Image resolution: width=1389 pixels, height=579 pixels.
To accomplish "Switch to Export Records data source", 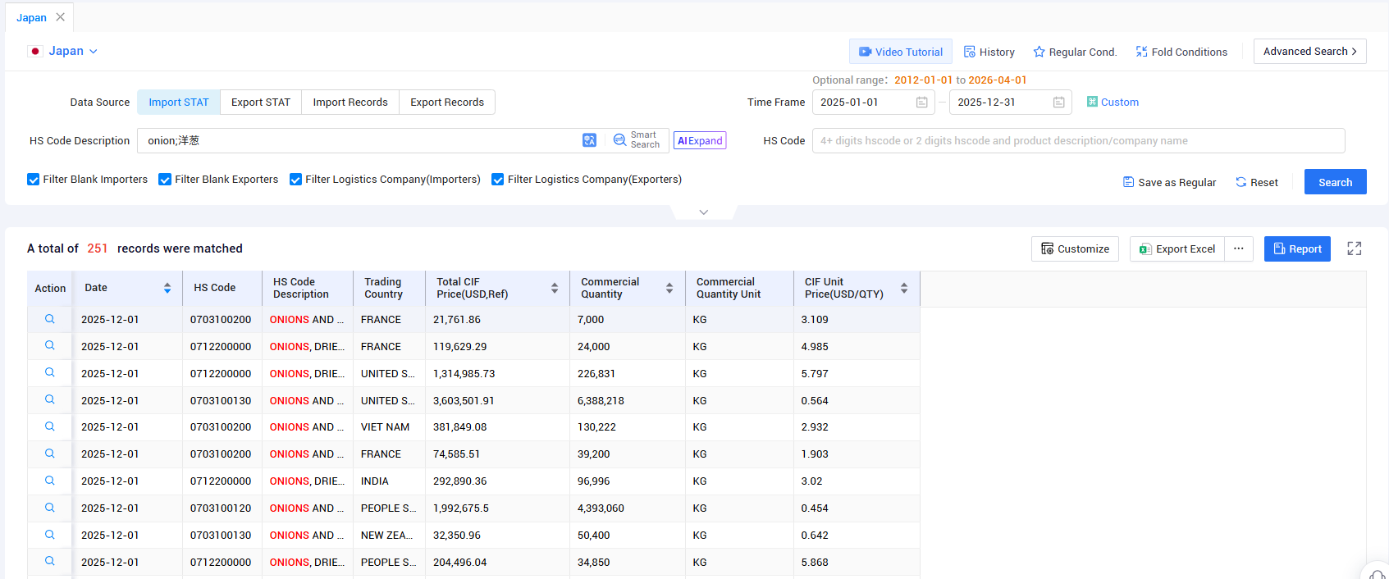I will point(447,103).
